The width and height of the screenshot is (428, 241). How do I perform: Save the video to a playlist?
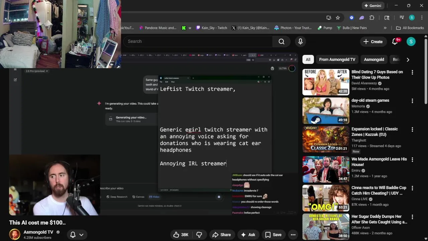(273, 235)
